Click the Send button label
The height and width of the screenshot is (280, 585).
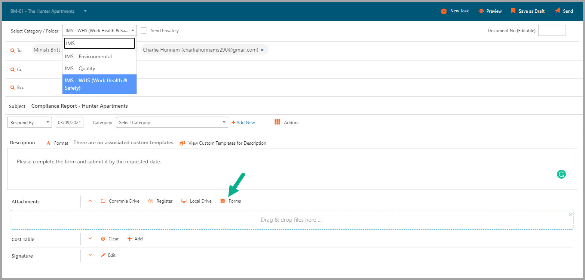[568, 11]
